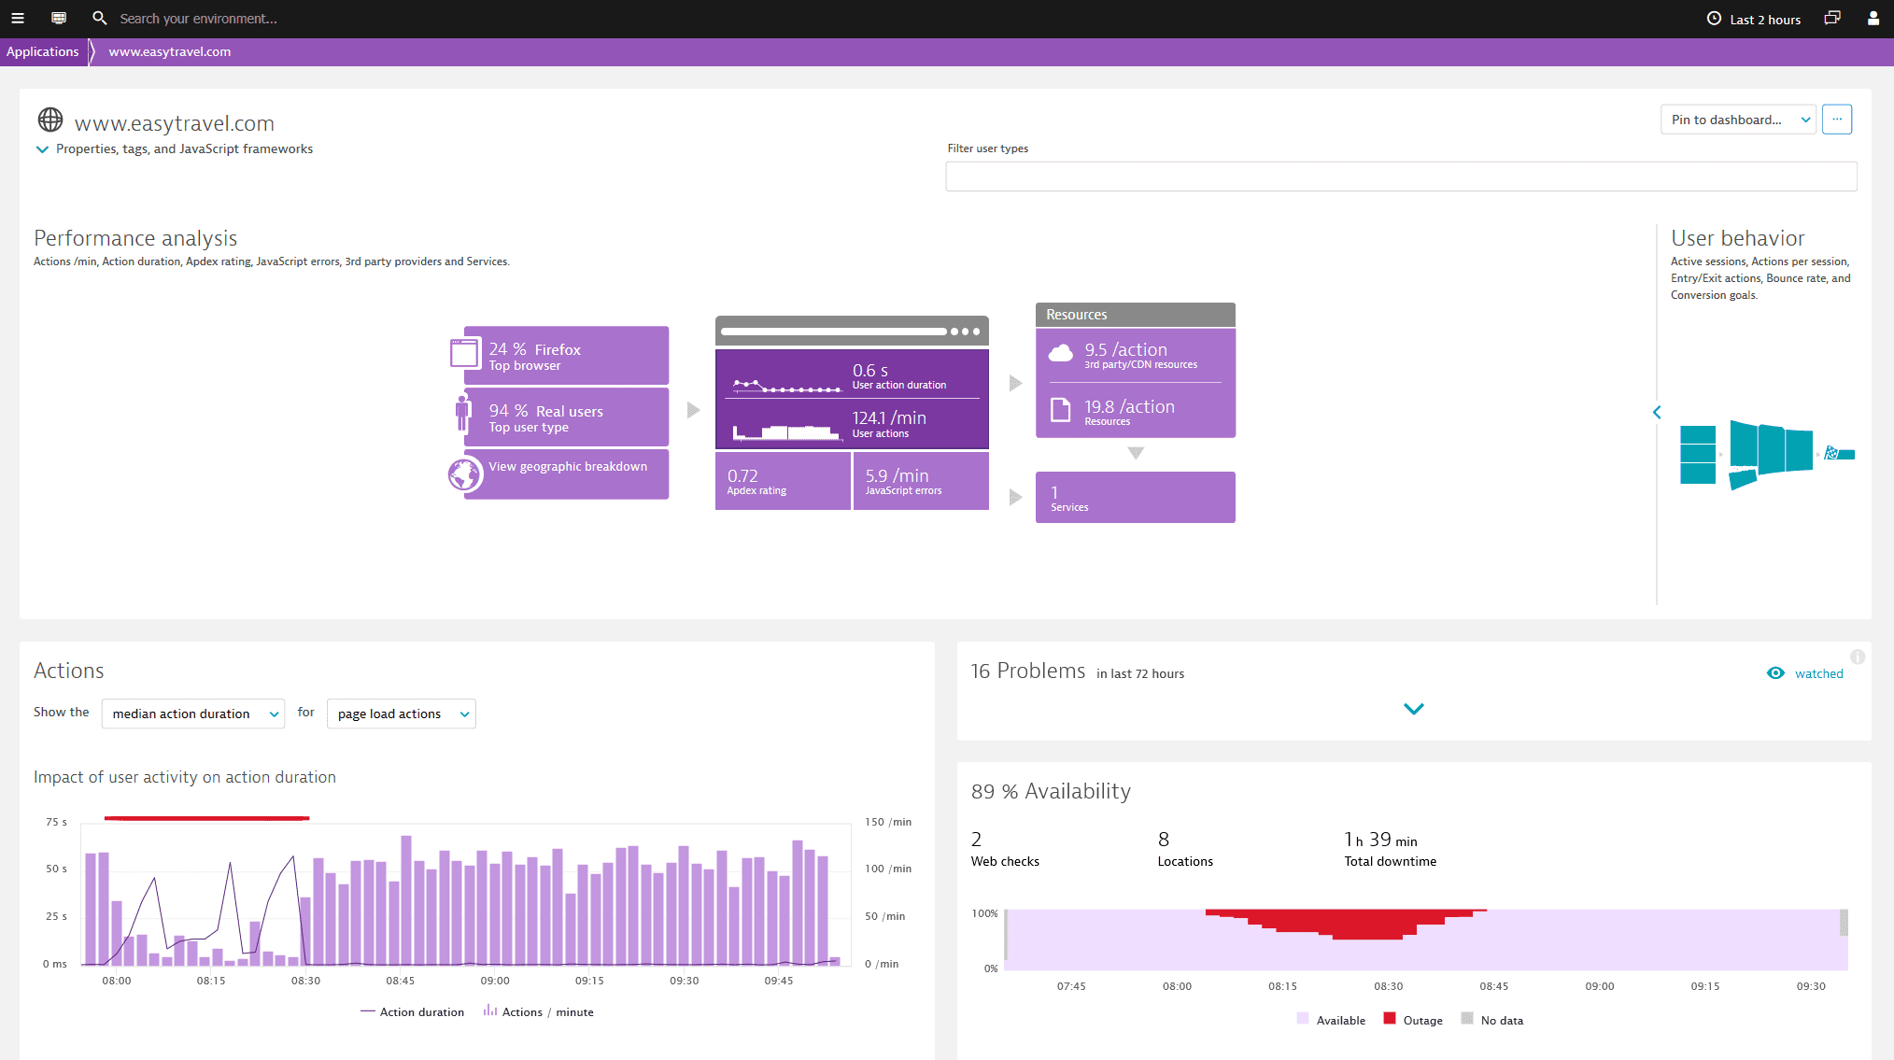Click the search magnifier icon

(x=99, y=19)
